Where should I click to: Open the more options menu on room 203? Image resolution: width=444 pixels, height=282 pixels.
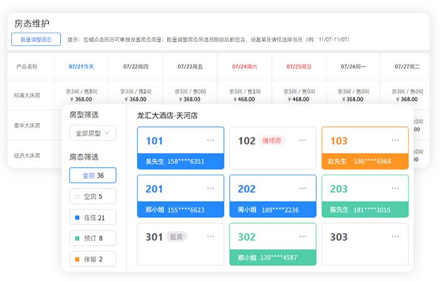(x=395, y=188)
